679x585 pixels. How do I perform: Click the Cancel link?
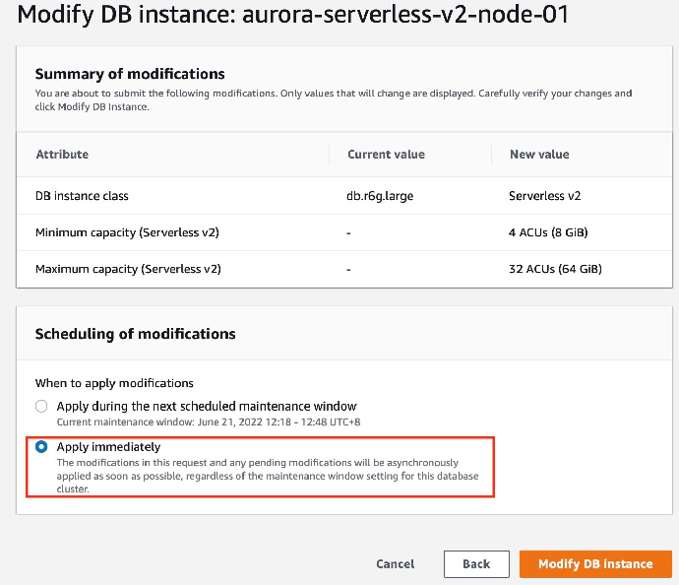395,564
